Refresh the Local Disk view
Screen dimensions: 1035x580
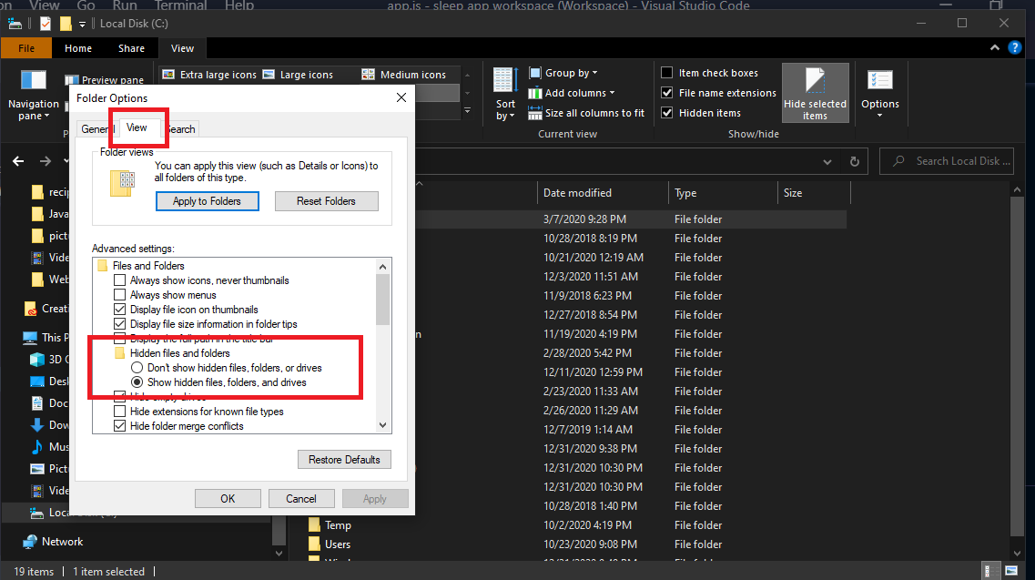854,160
